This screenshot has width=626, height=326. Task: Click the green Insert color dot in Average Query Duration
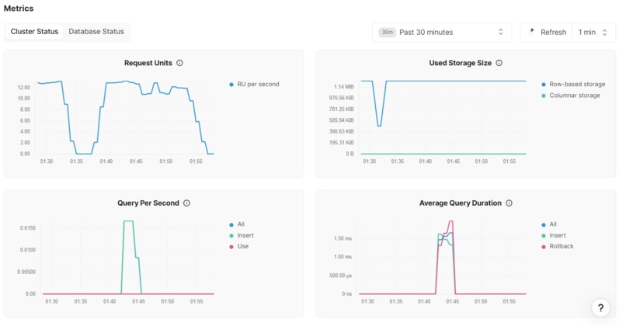coord(544,236)
